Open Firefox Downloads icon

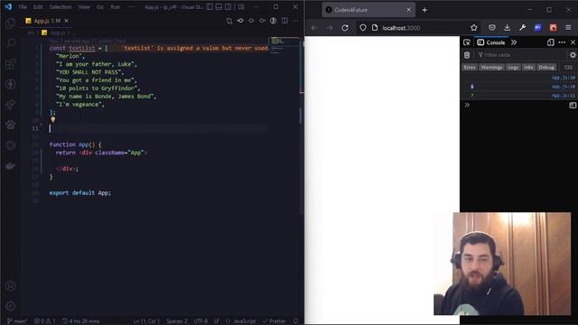[x=508, y=28]
